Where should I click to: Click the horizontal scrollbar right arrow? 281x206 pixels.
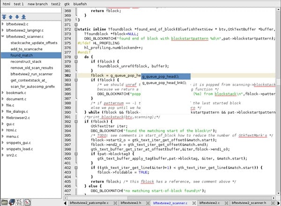pyautogui.click(x=274, y=198)
